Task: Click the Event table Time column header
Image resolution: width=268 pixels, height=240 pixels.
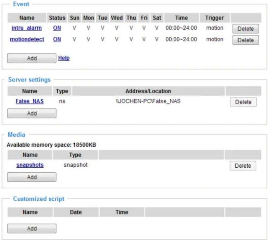Action: pyautogui.click(x=181, y=18)
